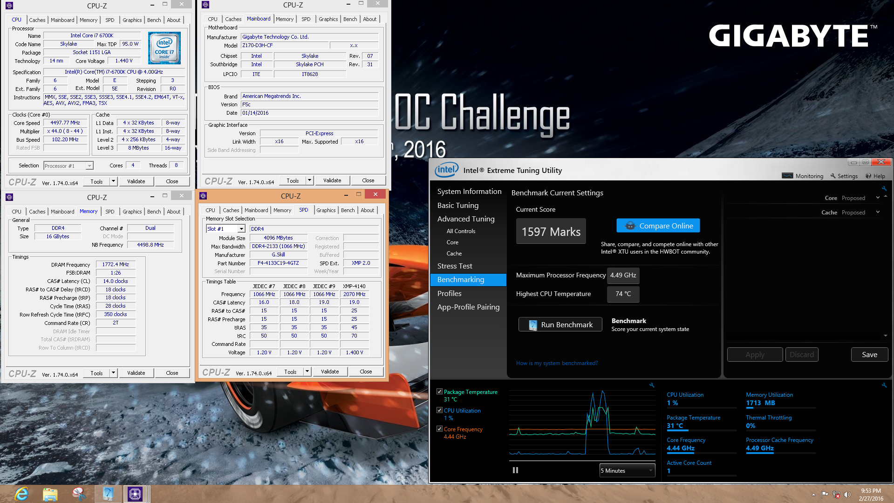
Task: Click the Compare Online button
Action: click(658, 226)
